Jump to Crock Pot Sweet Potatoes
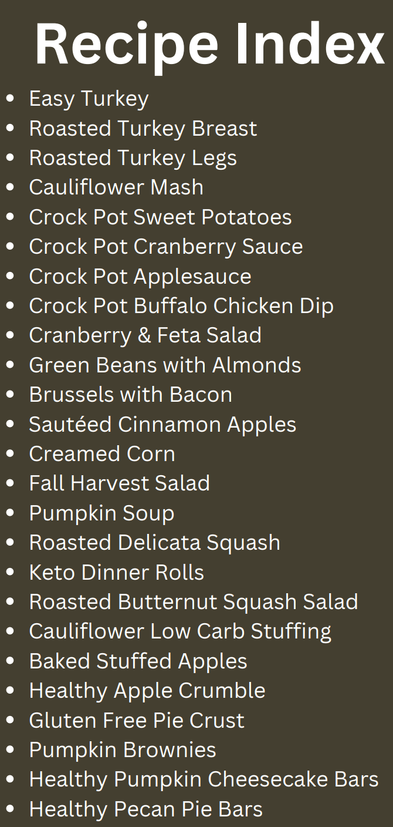The width and height of the screenshot is (393, 827). tap(160, 217)
